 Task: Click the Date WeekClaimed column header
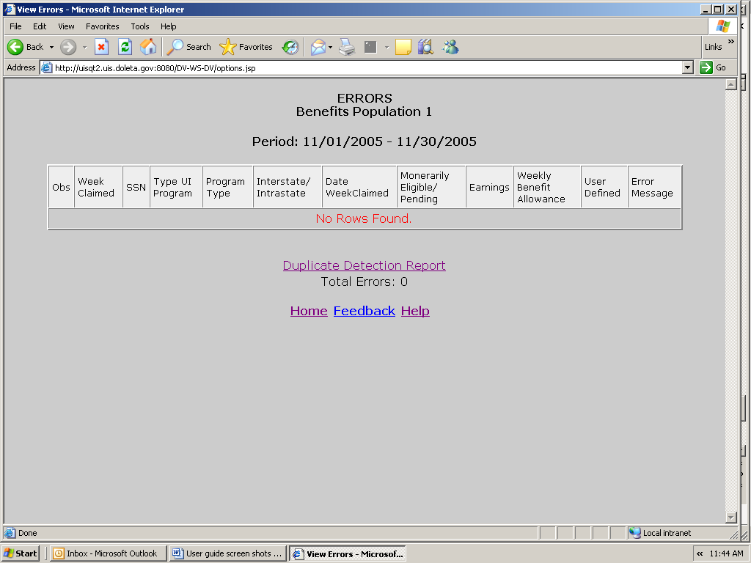click(x=359, y=187)
